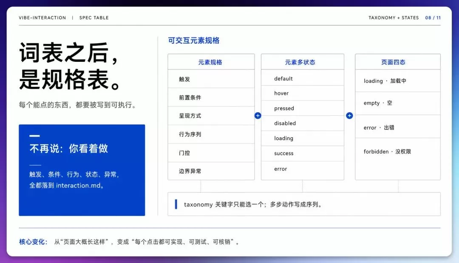459x263 pixels.
Task: Select the error row under 元素多状态
Action: click(x=303, y=170)
